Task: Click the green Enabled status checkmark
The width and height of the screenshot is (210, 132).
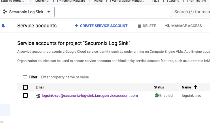Action: coord(157,95)
